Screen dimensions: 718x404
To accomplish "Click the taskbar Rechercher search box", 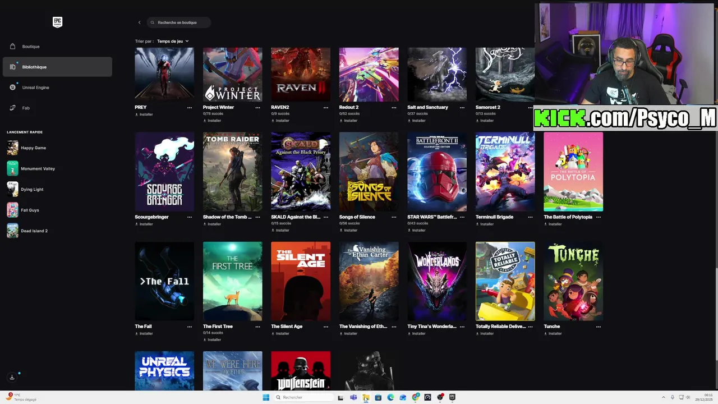I will coord(303,397).
